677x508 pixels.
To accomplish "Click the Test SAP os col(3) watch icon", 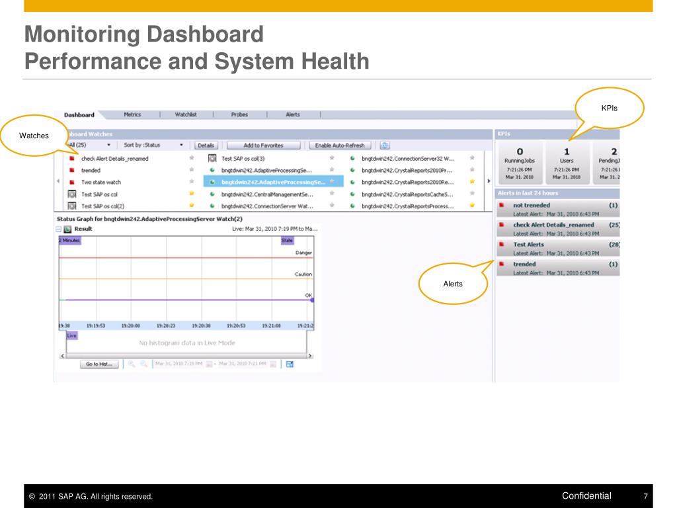I will [212, 159].
